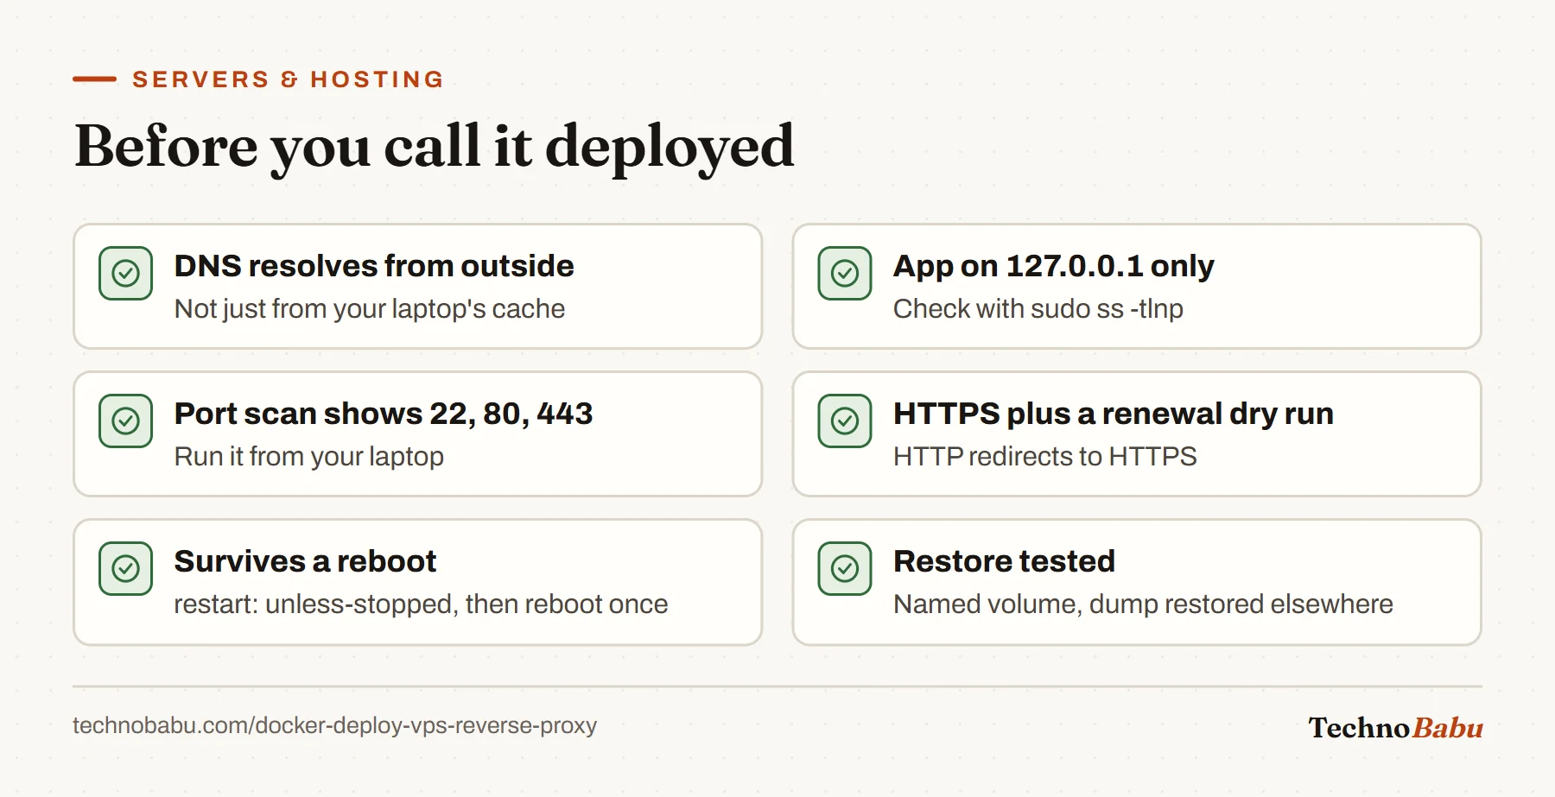Click the 'SERVERS & HOSTING' category label
Image resolution: width=1555 pixels, height=797 pixels.
(x=288, y=79)
